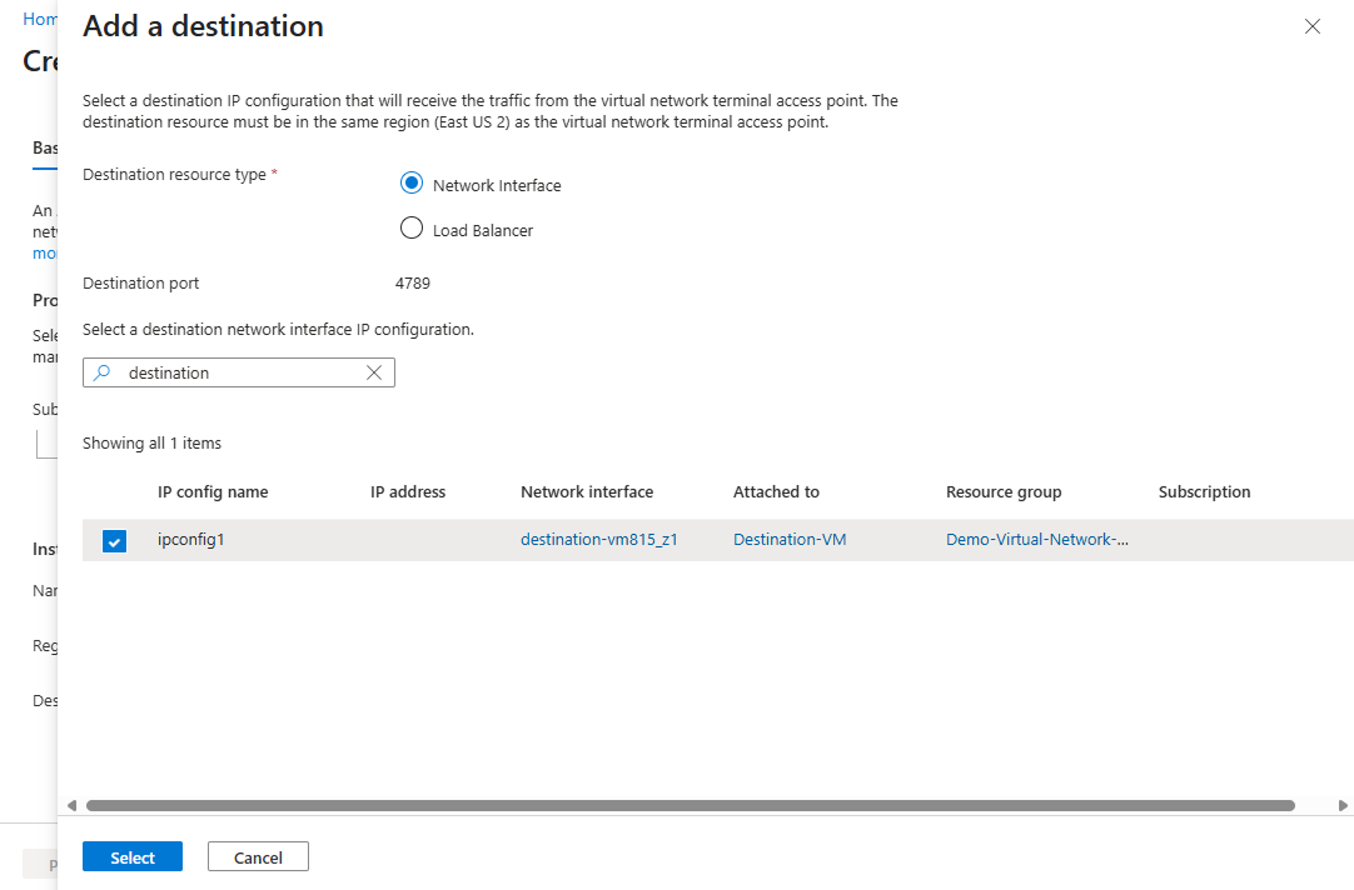Click the Home breadcrumb link
Image resolution: width=1354 pixels, height=890 pixels.
[40, 19]
